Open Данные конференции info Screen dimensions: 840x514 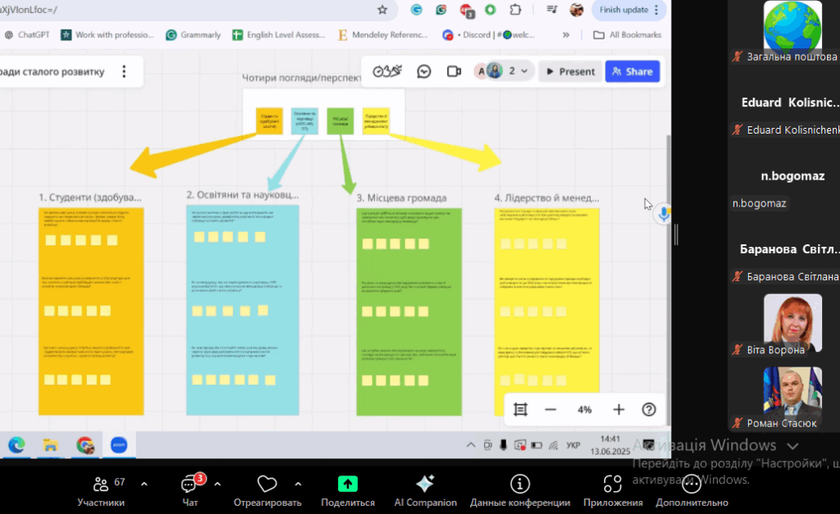click(x=519, y=491)
